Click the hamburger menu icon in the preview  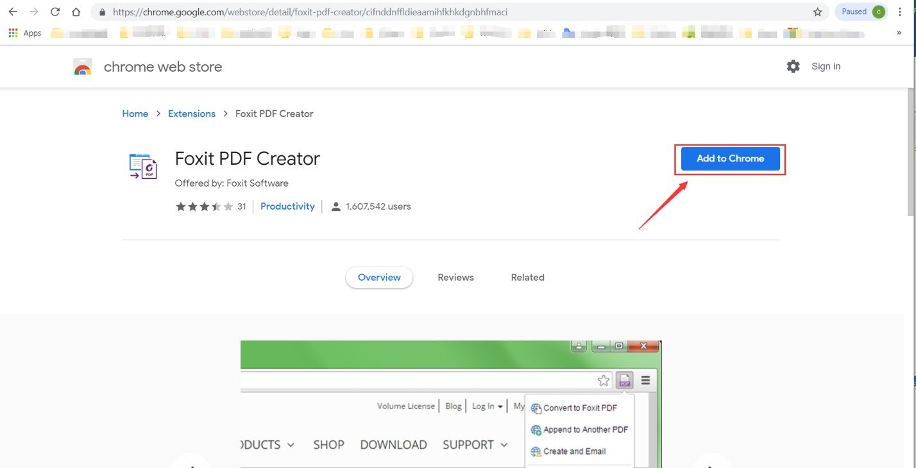[x=645, y=380]
